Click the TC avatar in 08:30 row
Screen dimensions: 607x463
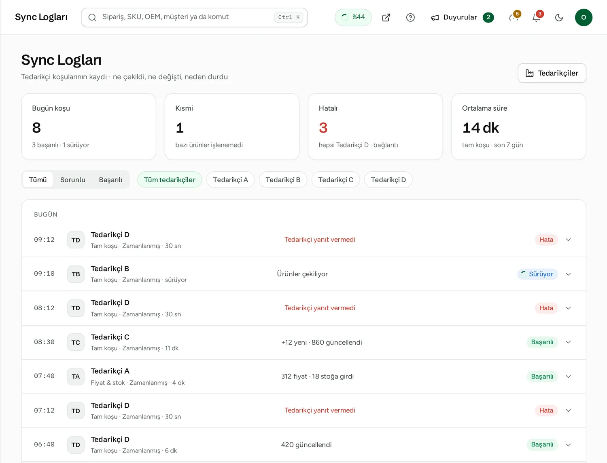click(76, 342)
